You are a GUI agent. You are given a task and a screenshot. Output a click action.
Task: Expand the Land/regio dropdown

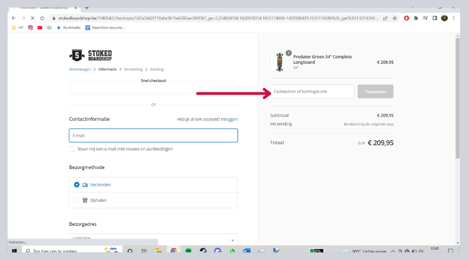[x=232, y=240]
